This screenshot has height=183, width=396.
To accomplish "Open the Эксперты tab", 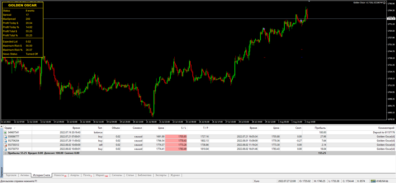I will [161, 175].
